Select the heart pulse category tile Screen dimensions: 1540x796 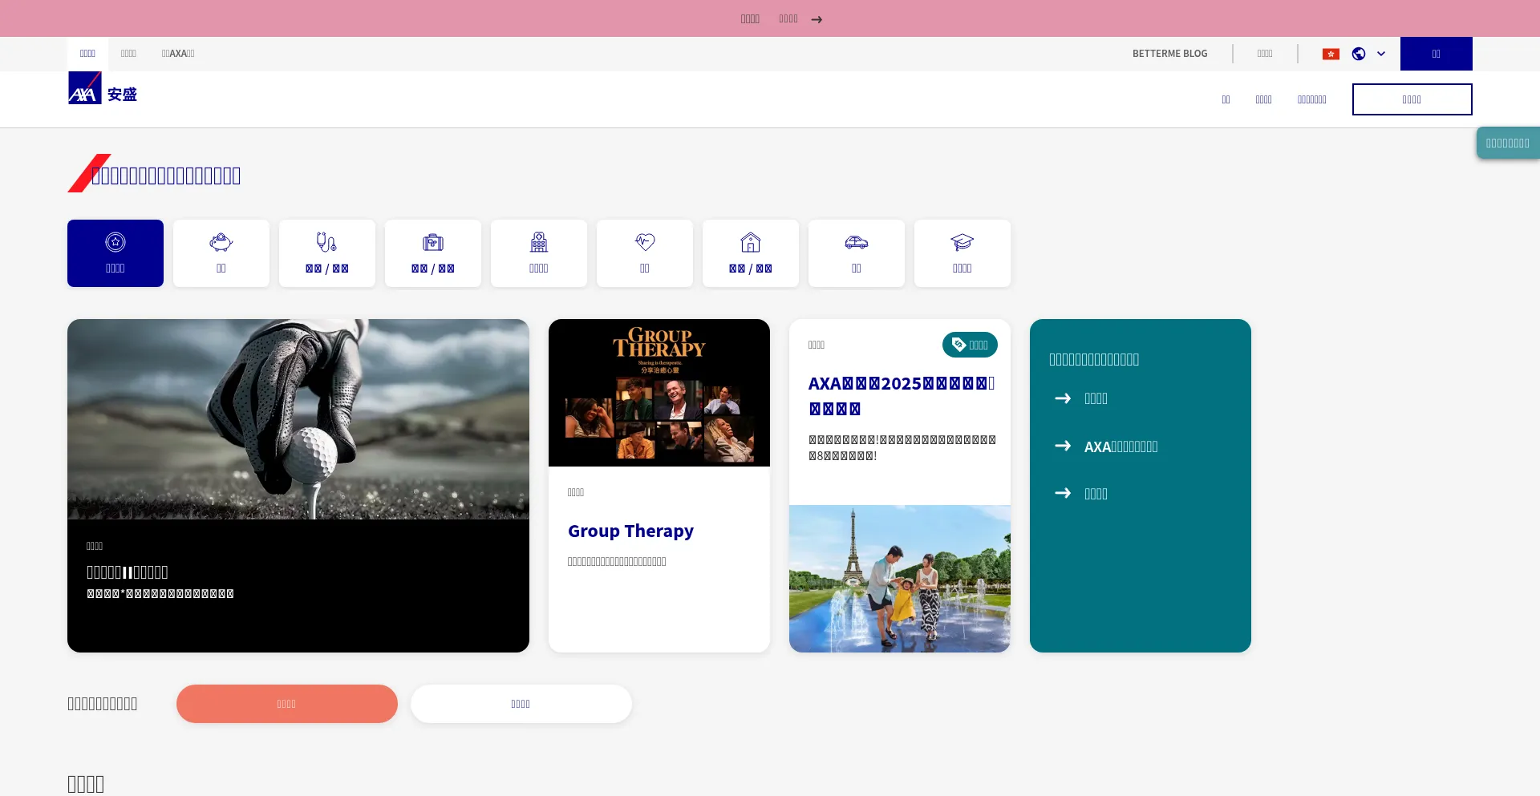pyautogui.click(x=645, y=253)
